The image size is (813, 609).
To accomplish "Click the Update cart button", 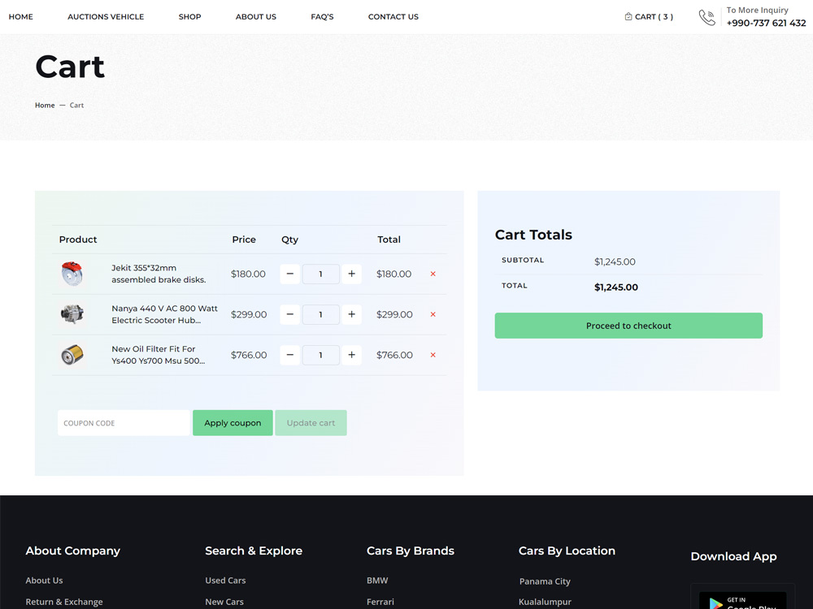I will pyautogui.click(x=311, y=423).
